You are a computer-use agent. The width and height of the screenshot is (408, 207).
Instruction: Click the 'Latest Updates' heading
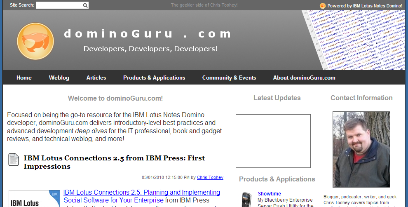277,98
